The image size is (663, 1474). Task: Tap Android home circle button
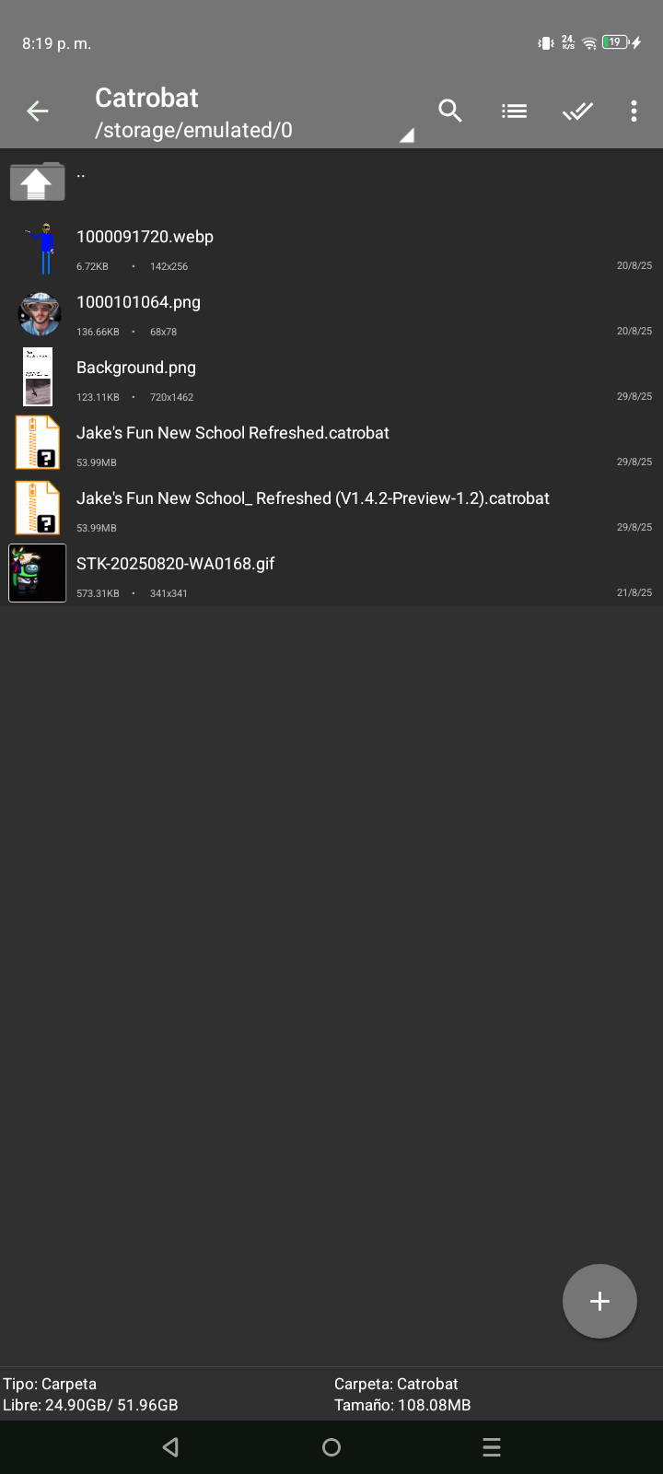(331, 1447)
